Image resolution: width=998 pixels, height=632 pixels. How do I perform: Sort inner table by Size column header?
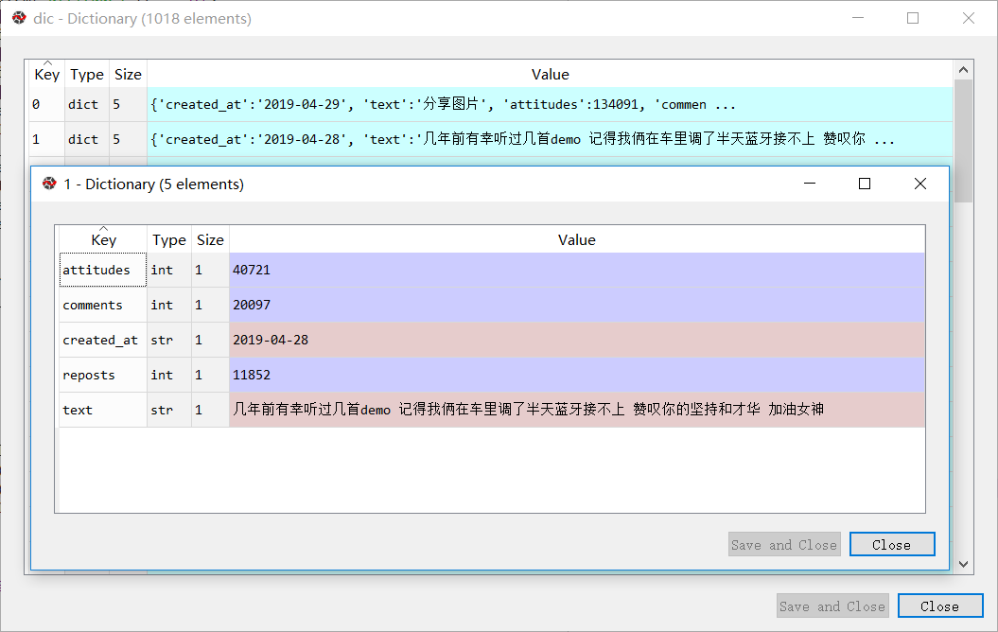(x=210, y=239)
